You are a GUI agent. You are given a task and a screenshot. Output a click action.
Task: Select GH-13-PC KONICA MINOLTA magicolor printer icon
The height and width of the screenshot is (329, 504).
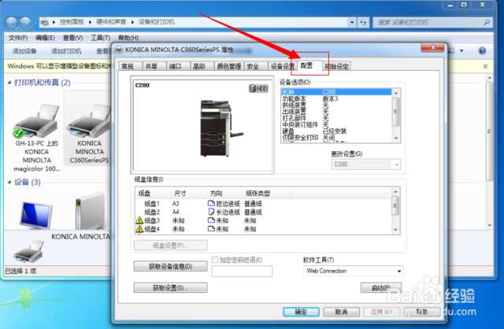point(36,120)
